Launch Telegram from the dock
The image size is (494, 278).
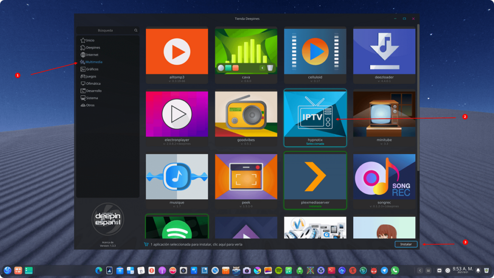tap(384, 270)
